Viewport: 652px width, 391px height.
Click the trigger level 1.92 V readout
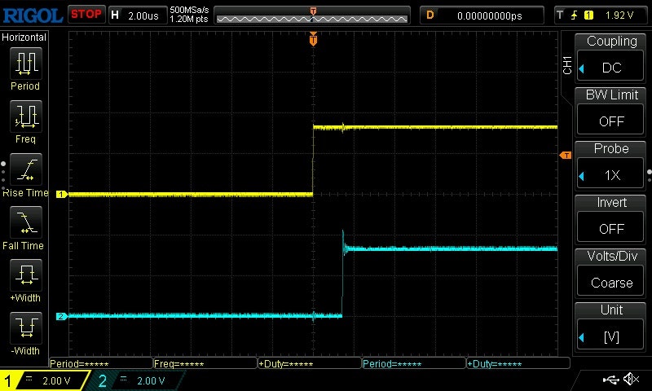(x=619, y=15)
